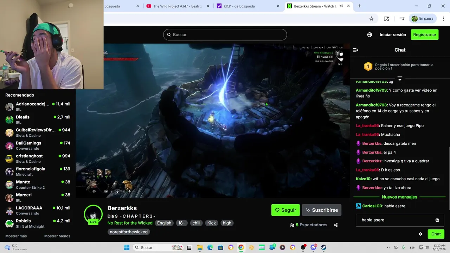This screenshot has height=253, width=450.
Task: Close the KICK - de búsqueda tab
Action: (x=278, y=6)
